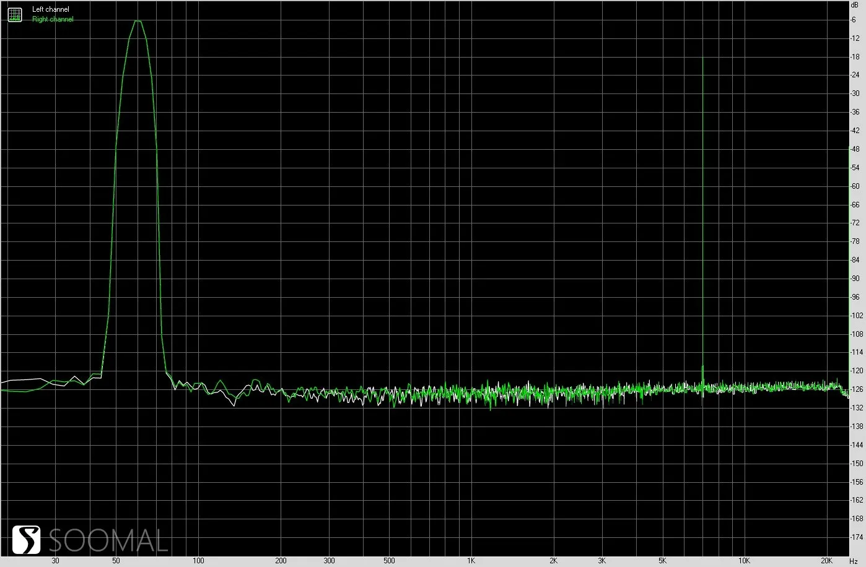Click the '-6' level axis value
The width and height of the screenshot is (866, 567).
[x=854, y=20]
